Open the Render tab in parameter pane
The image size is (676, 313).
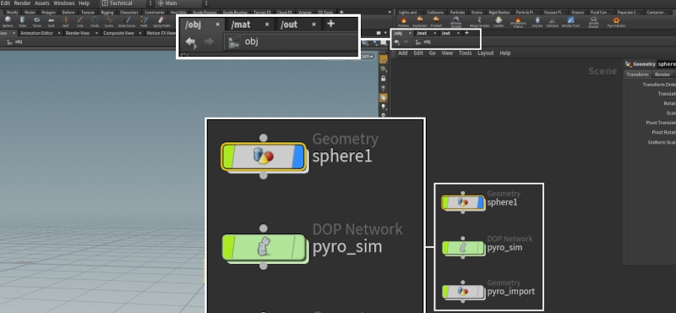coord(662,74)
